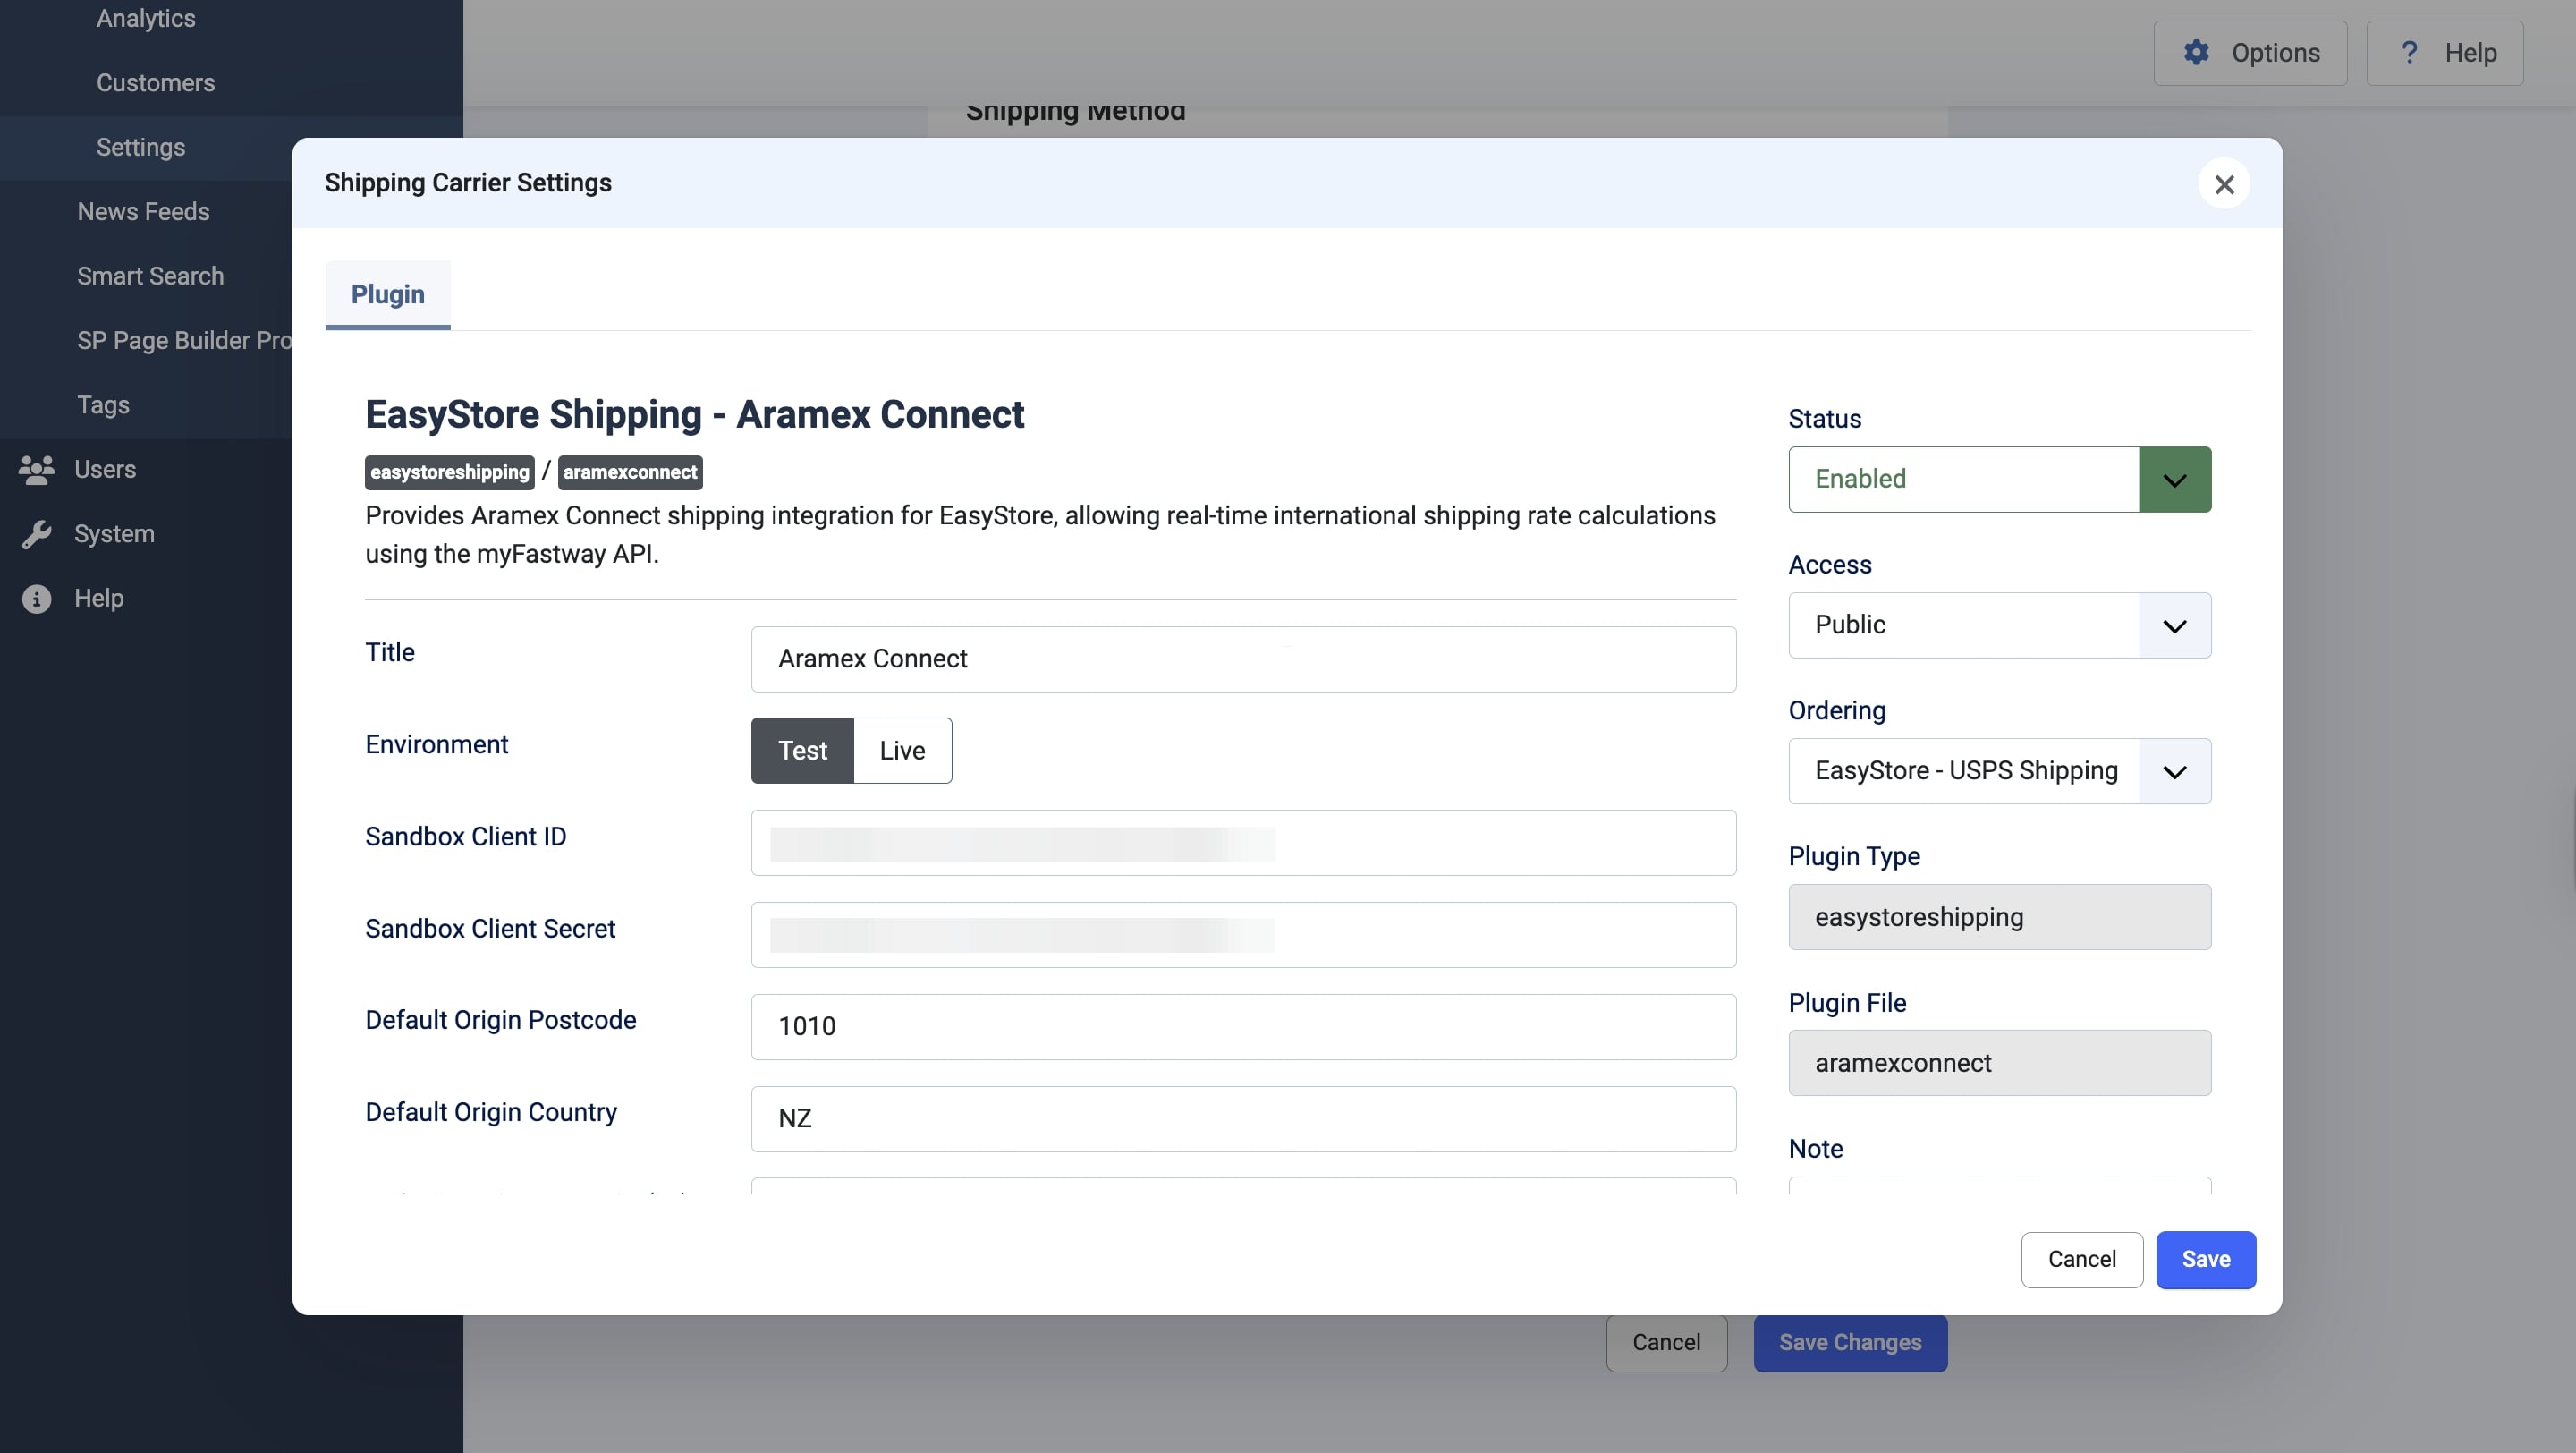The height and width of the screenshot is (1453, 2576).
Task: Close the Shipping Carrier Settings modal
Action: click(2224, 183)
